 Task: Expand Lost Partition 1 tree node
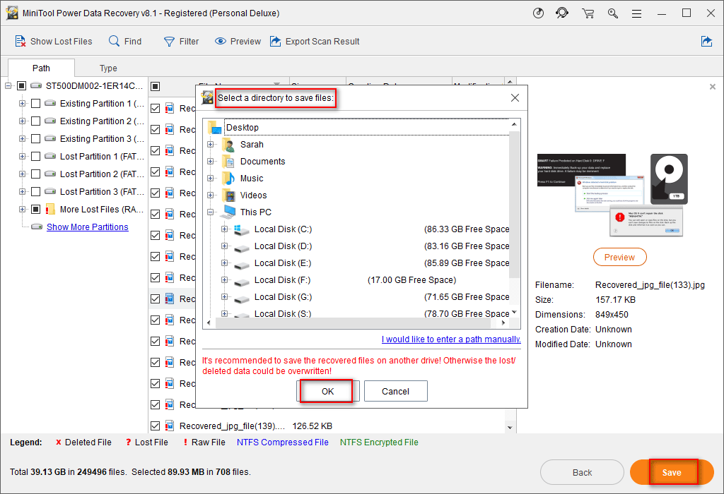pyautogui.click(x=22, y=156)
